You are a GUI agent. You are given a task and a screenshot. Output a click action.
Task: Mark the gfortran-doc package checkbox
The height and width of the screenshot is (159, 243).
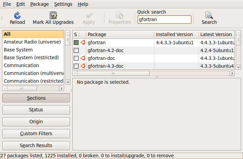pos(76,58)
